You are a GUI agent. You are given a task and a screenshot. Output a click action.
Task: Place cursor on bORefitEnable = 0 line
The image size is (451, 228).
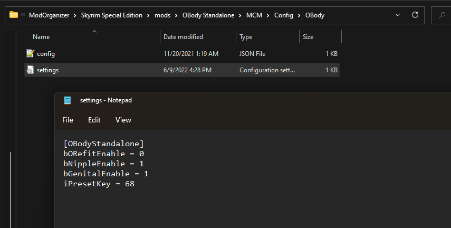click(103, 154)
